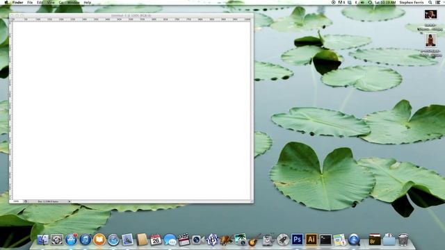Viewport: 445px width, 250px height.
Task: Open the Launchpad rocket icon in Dock
Action: 283,240
